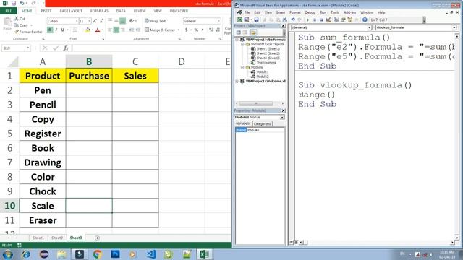
Task: Switch to the FORMULAS ribbon tab
Action: pos(99,11)
